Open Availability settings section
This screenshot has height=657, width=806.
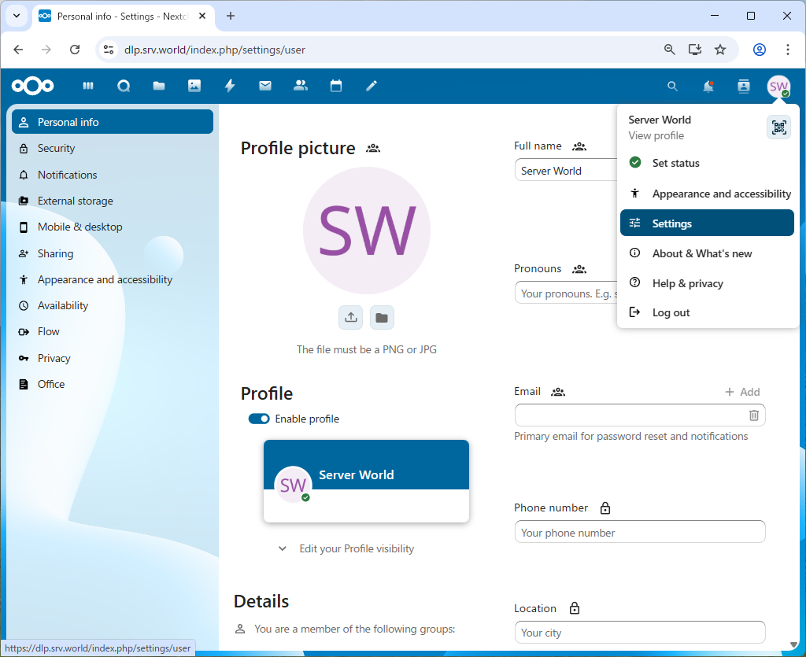coord(113,305)
